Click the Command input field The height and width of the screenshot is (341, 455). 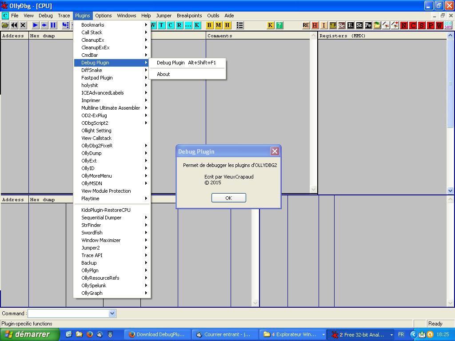pyautogui.click(x=68, y=313)
